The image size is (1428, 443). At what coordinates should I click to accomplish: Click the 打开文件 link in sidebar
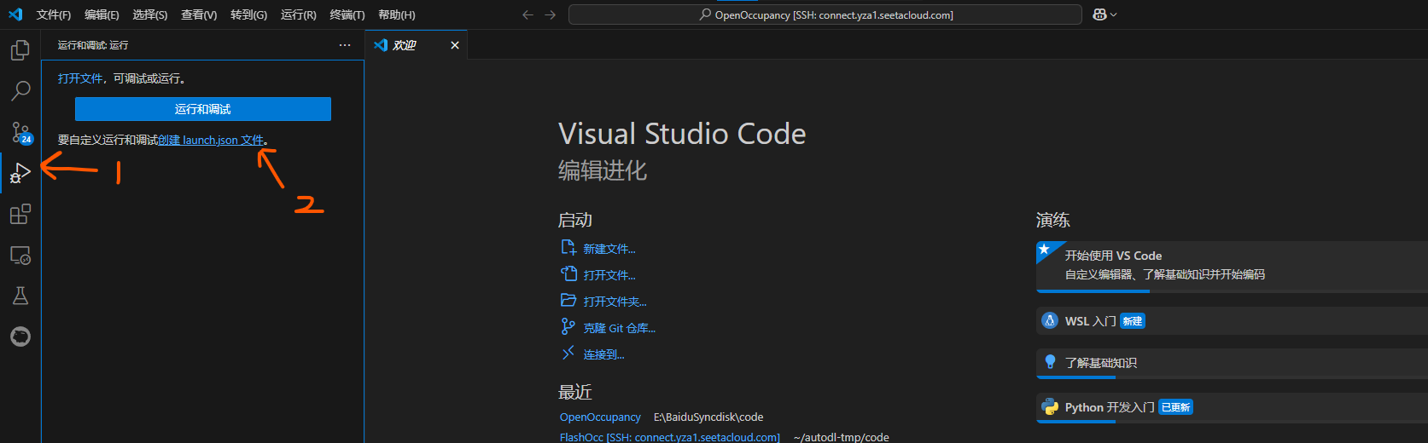(80, 78)
